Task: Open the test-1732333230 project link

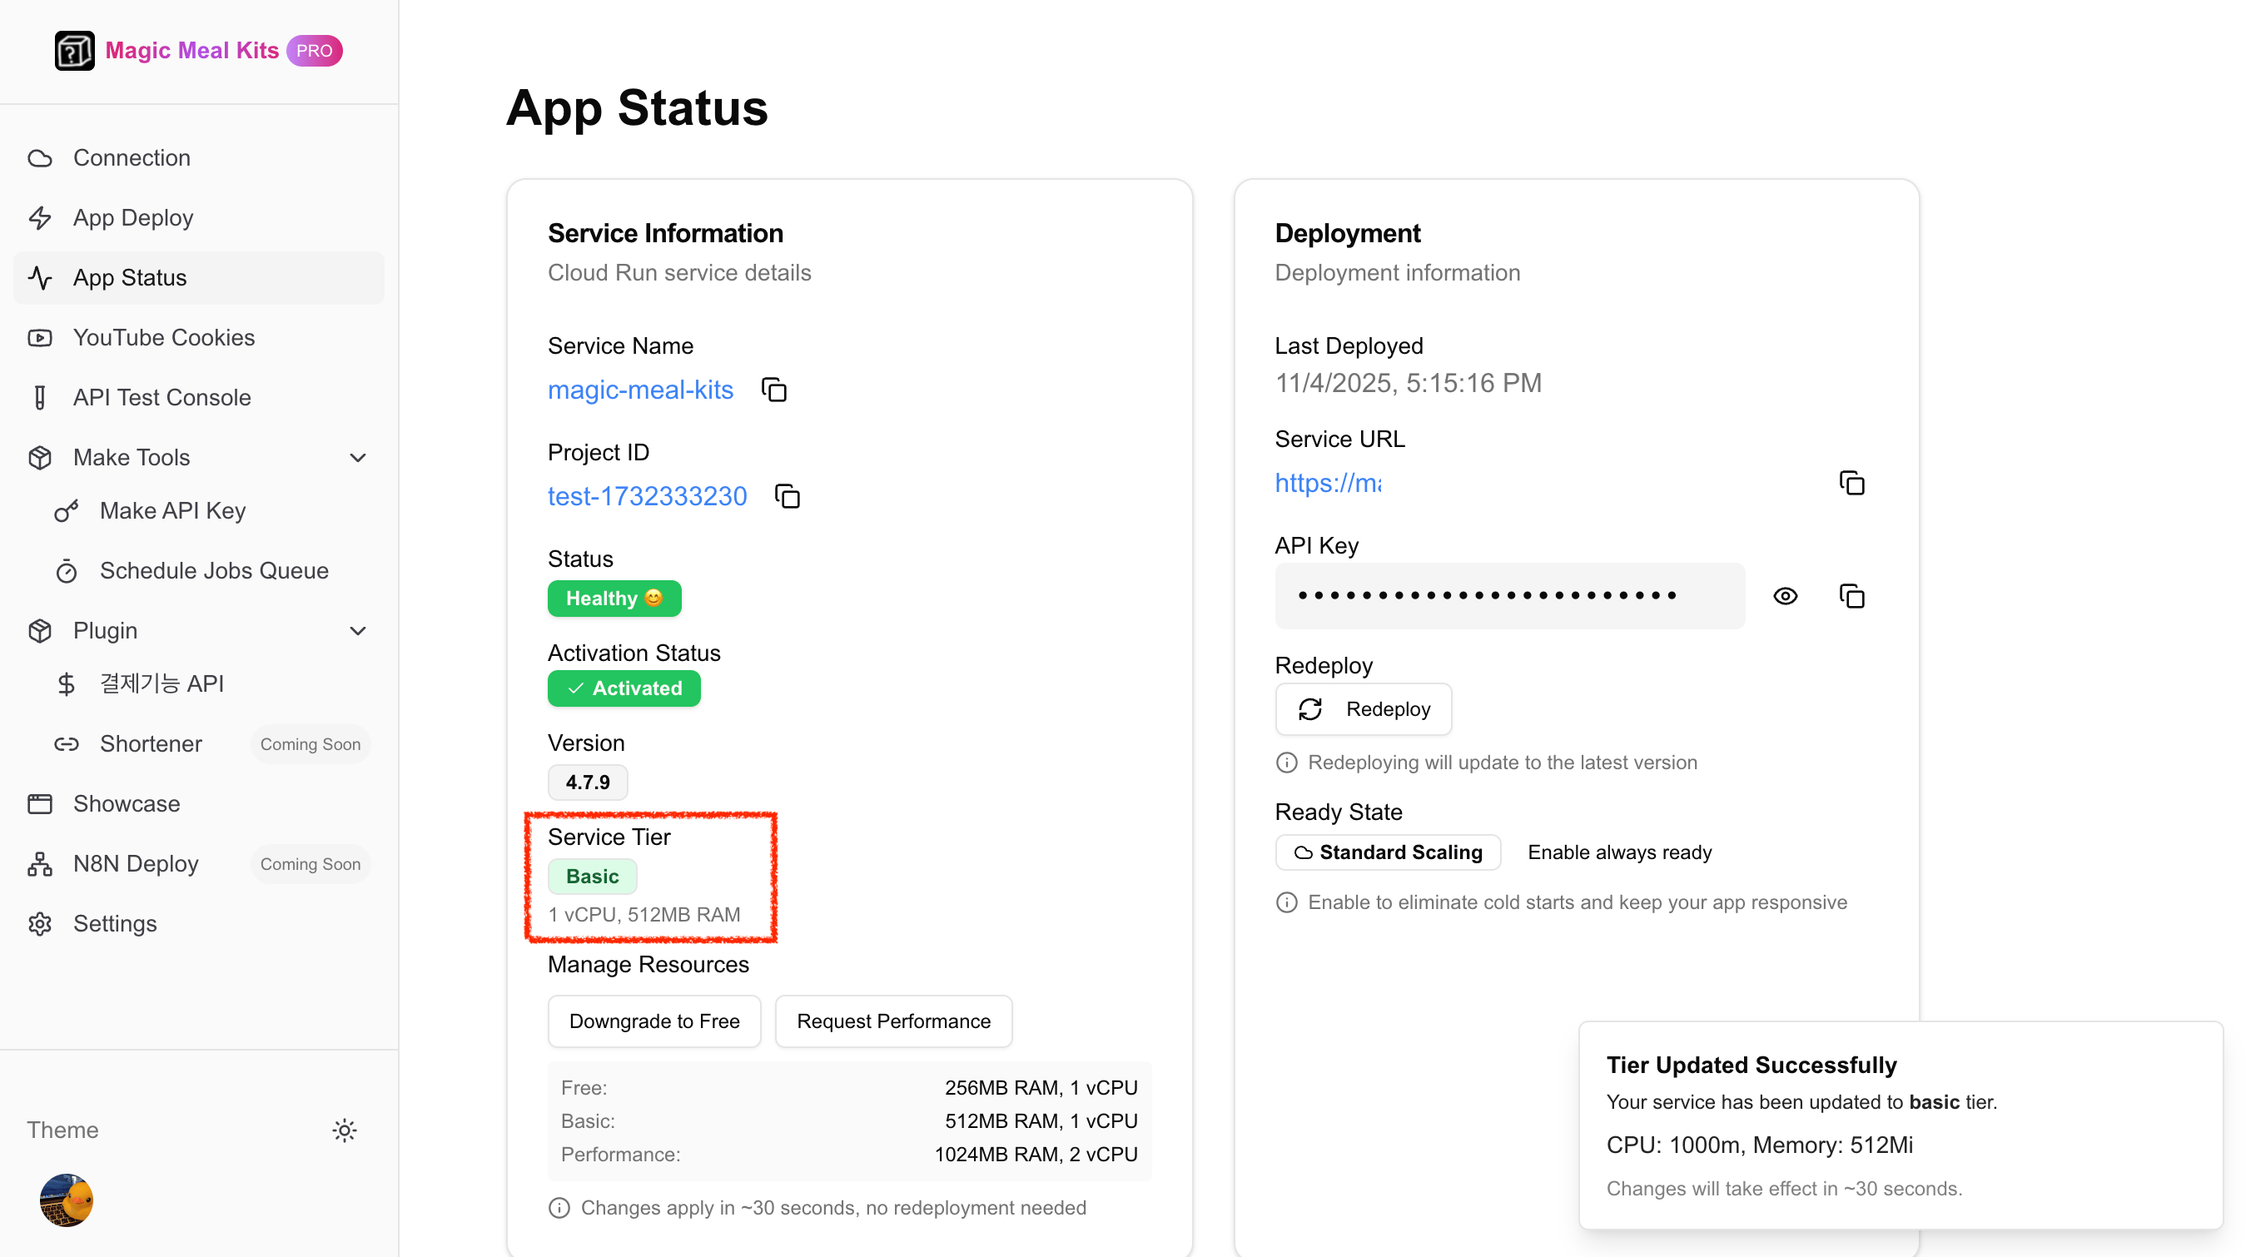Action: point(648,496)
